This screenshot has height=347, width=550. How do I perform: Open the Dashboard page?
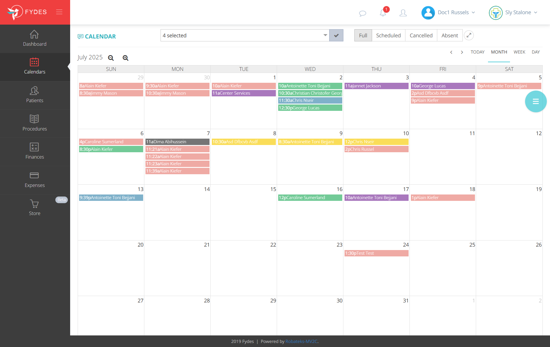(x=34, y=38)
